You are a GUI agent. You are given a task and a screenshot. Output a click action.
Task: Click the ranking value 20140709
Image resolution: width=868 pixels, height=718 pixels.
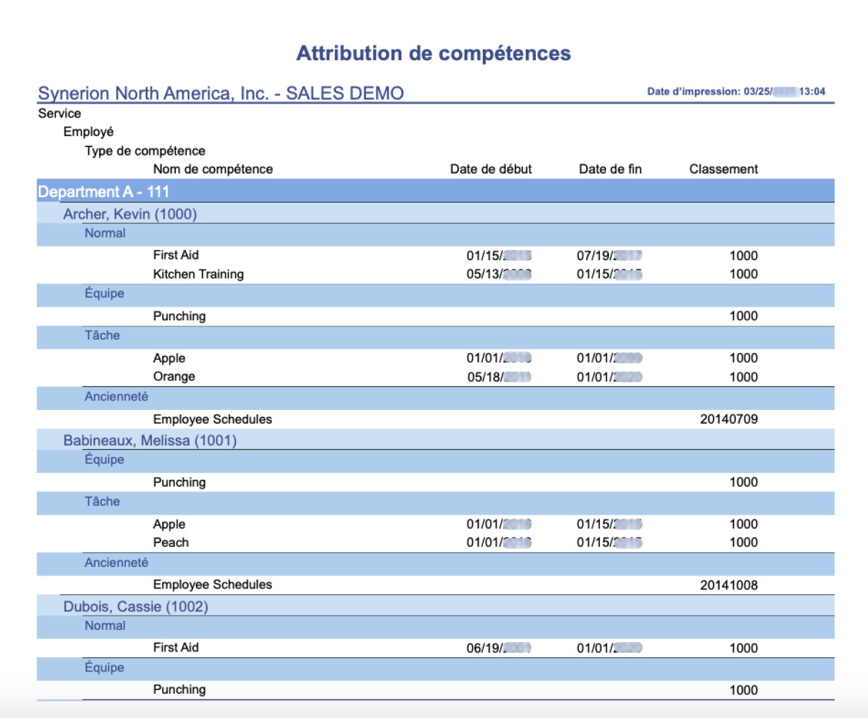point(729,419)
